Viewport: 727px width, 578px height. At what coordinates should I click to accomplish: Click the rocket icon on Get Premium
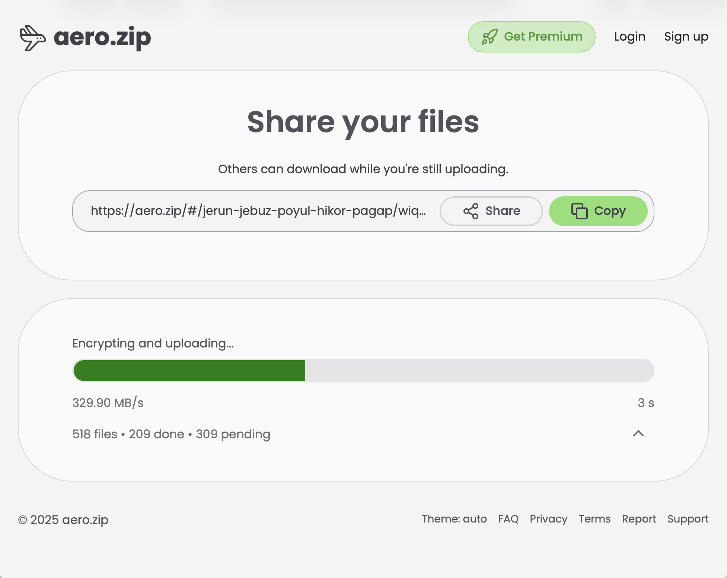pyautogui.click(x=491, y=36)
